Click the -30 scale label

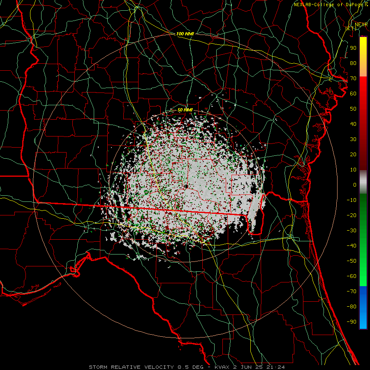click(x=351, y=231)
